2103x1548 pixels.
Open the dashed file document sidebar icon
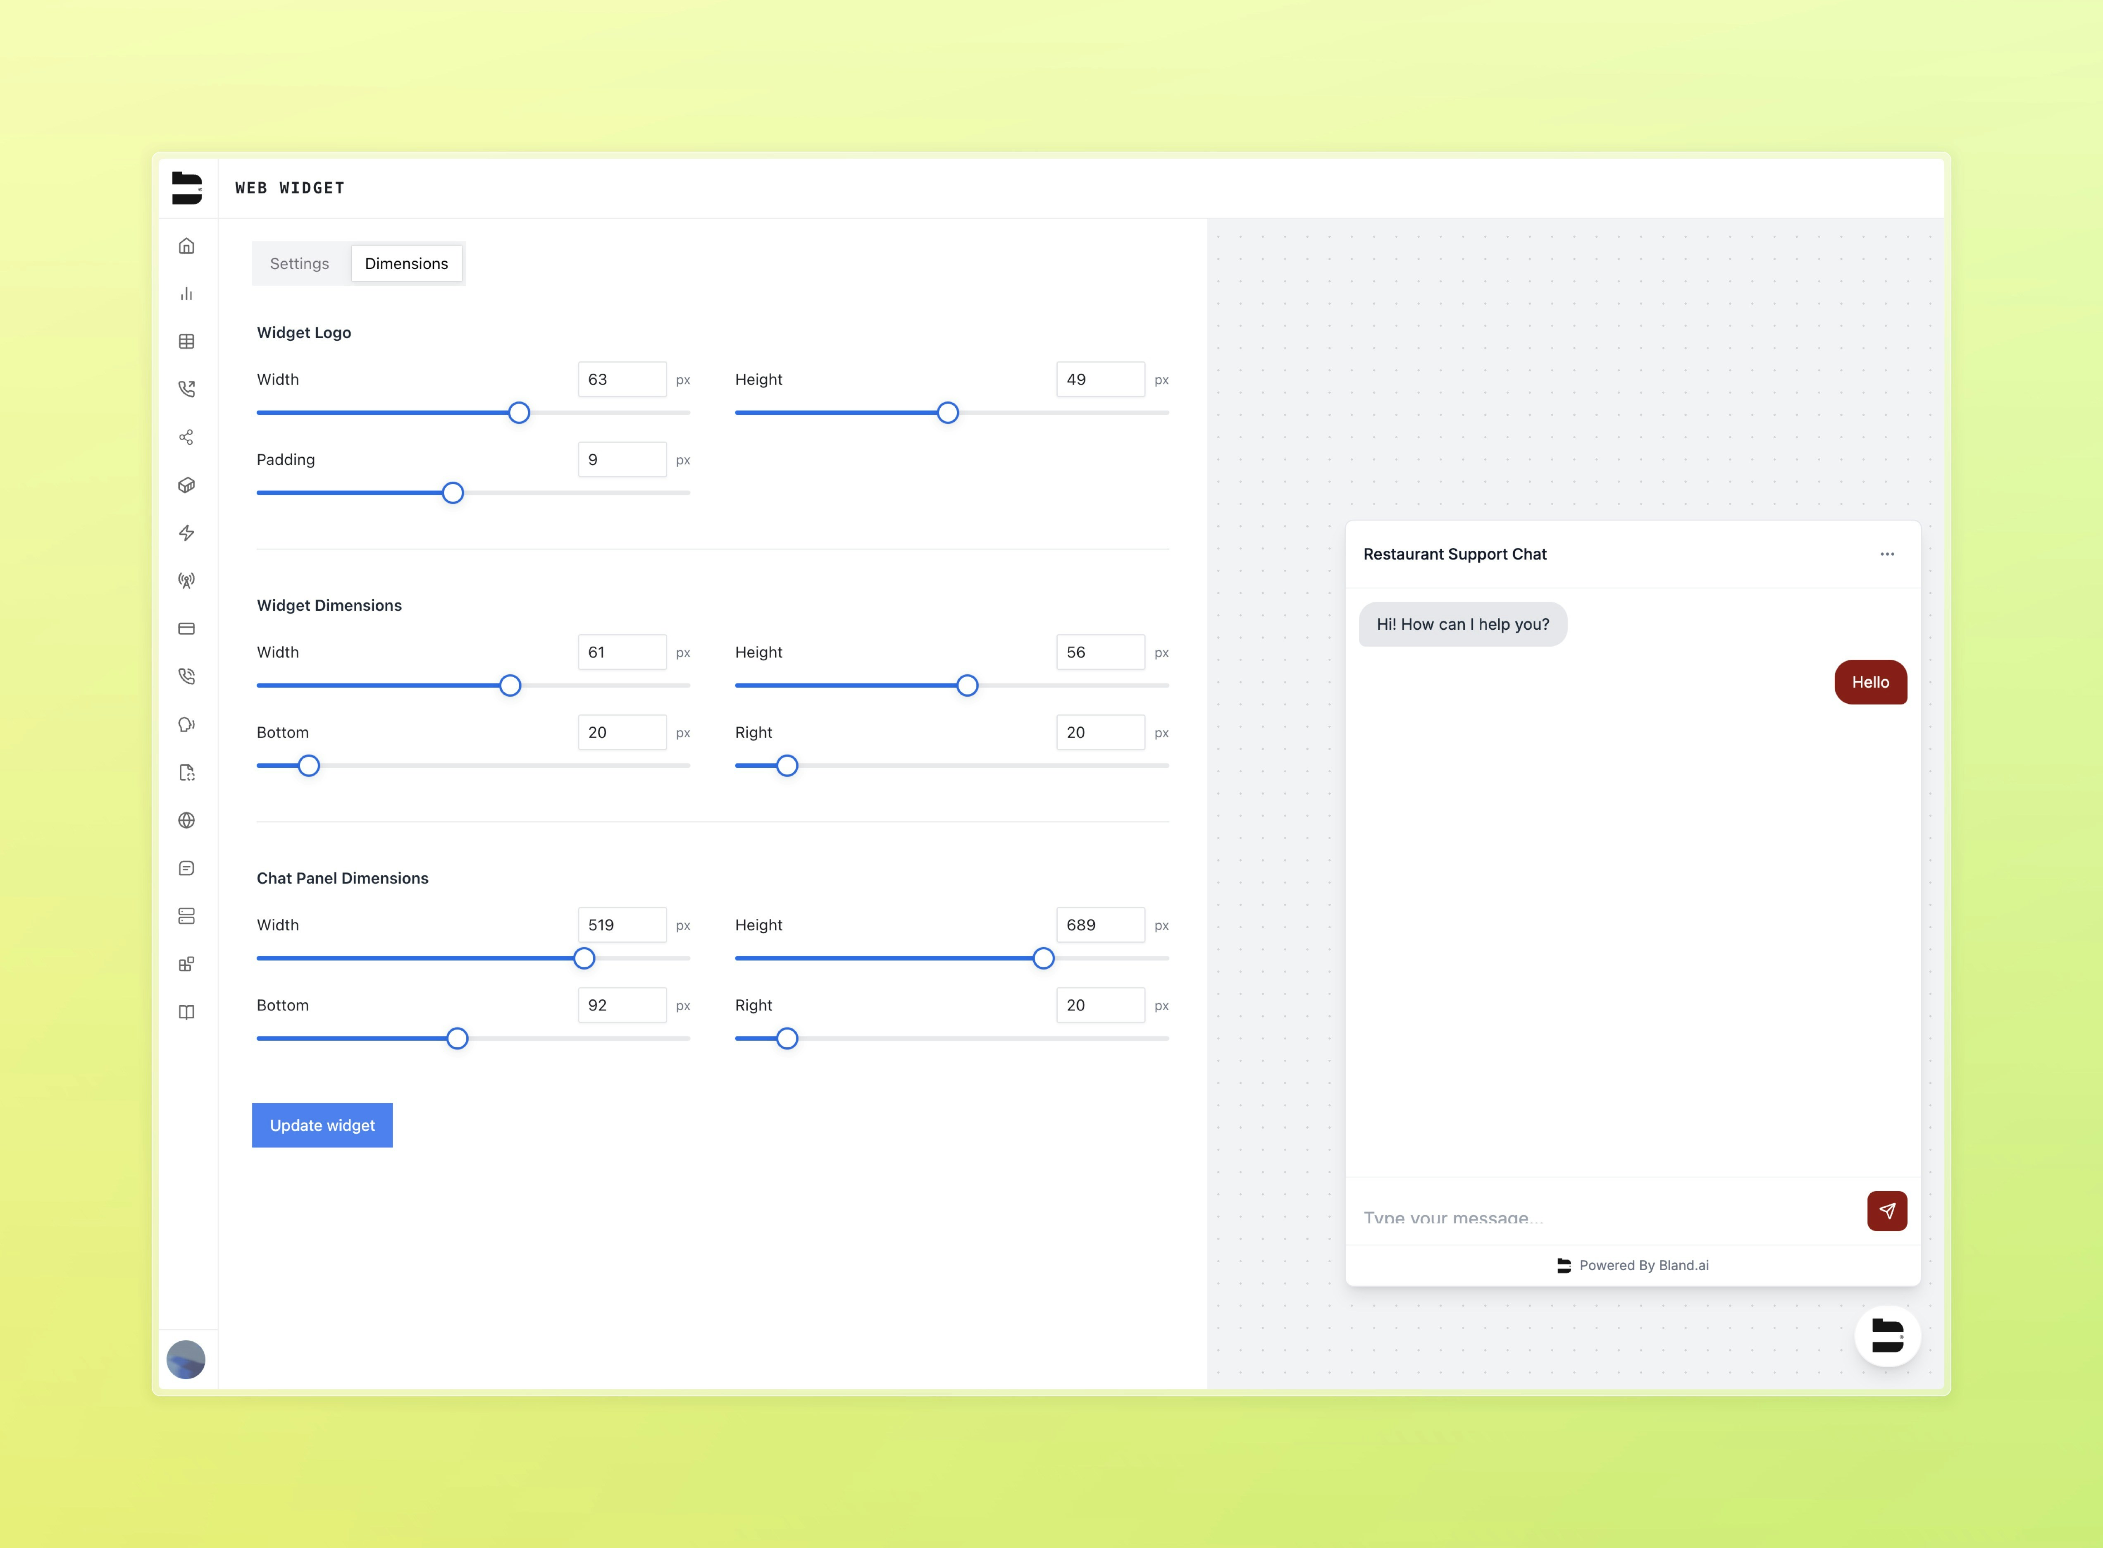(x=186, y=772)
